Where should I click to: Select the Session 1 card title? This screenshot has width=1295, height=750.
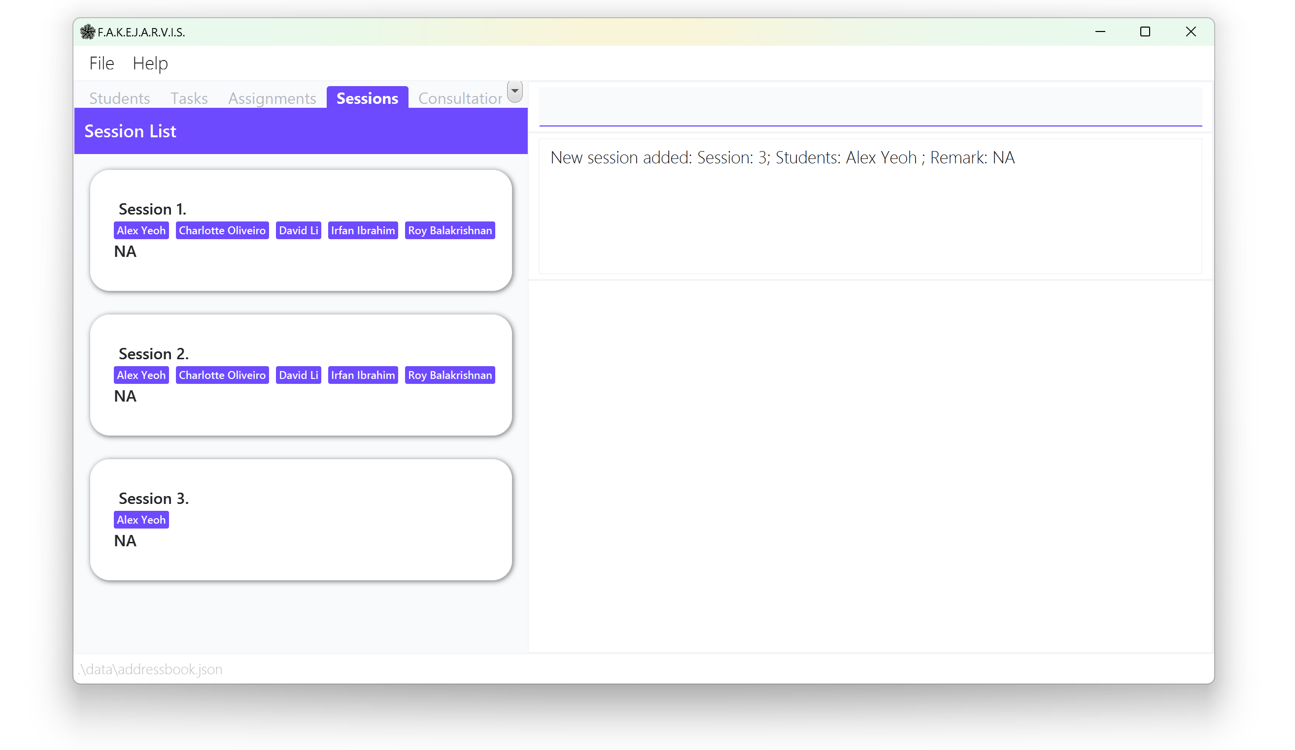coord(153,209)
